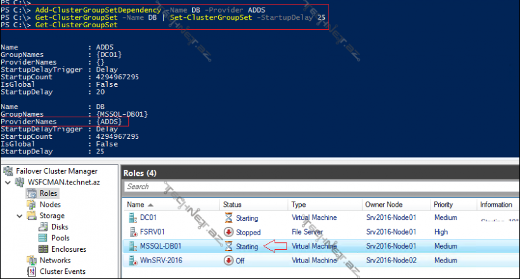Select the Roles node in tree
This screenshot has width=520, height=279.
click(x=49, y=193)
